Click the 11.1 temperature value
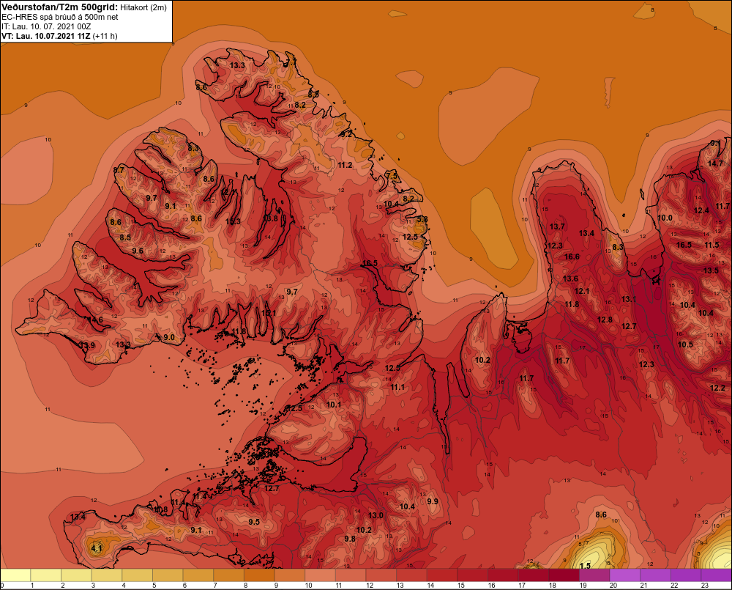The width and height of the screenshot is (732, 590). tap(397, 387)
